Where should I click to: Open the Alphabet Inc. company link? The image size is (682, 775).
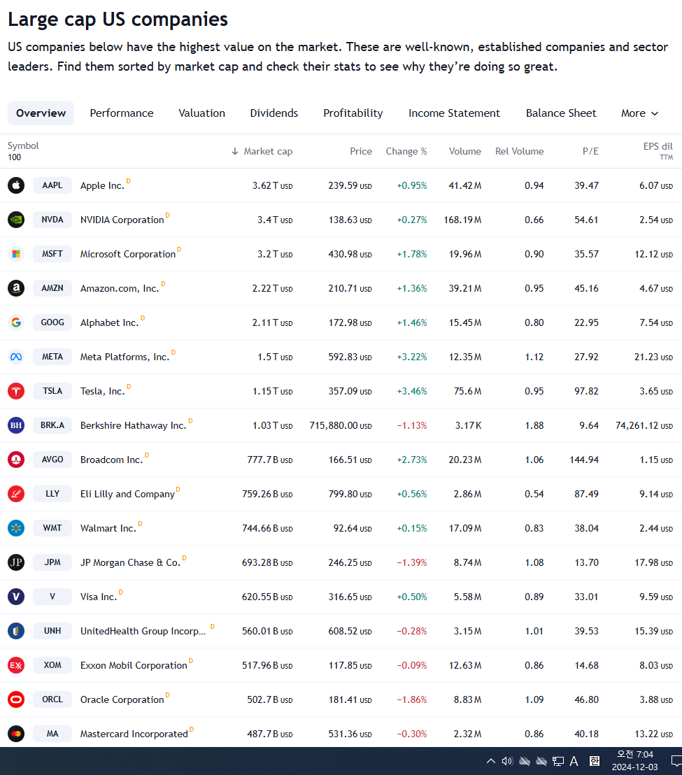click(109, 322)
